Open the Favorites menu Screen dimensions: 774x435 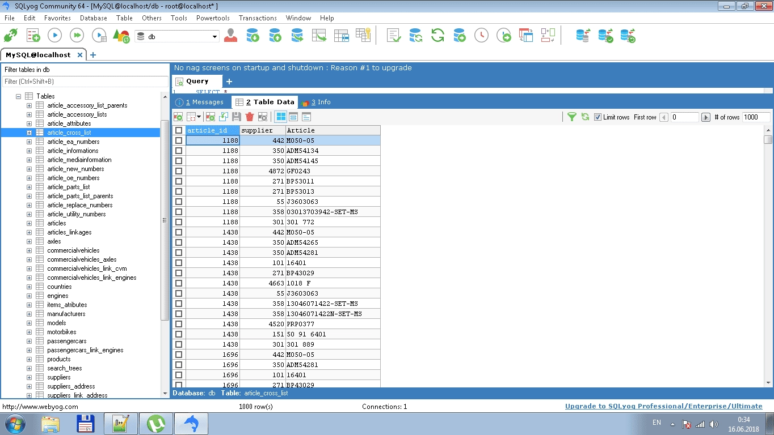point(57,18)
